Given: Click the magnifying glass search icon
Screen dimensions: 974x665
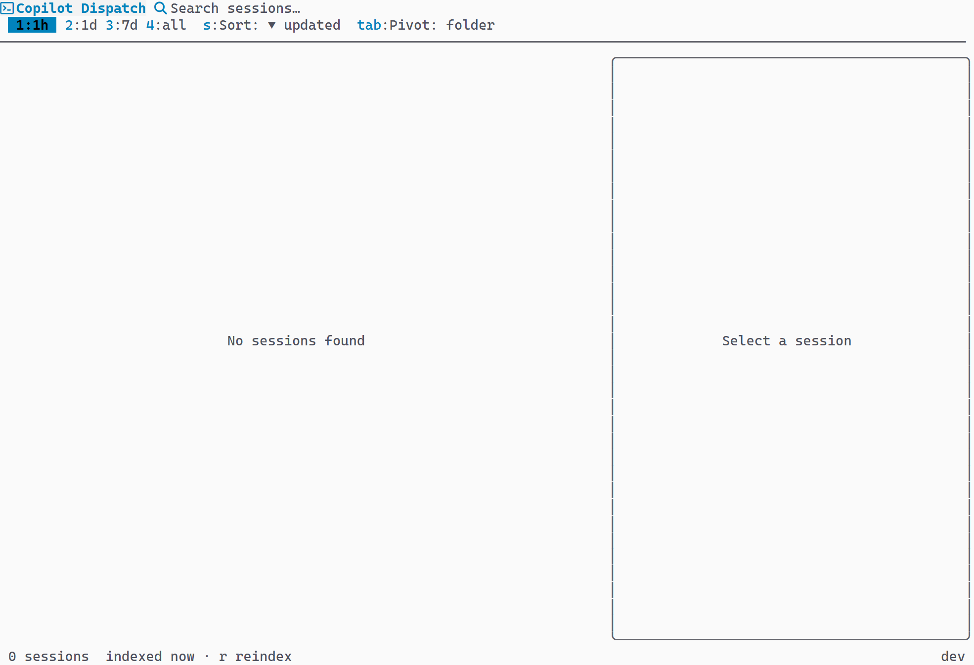Looking at the screenshot, I should click(x=160, y=8).
